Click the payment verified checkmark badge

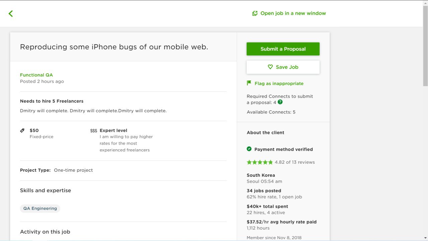click(x=249, y=149)
